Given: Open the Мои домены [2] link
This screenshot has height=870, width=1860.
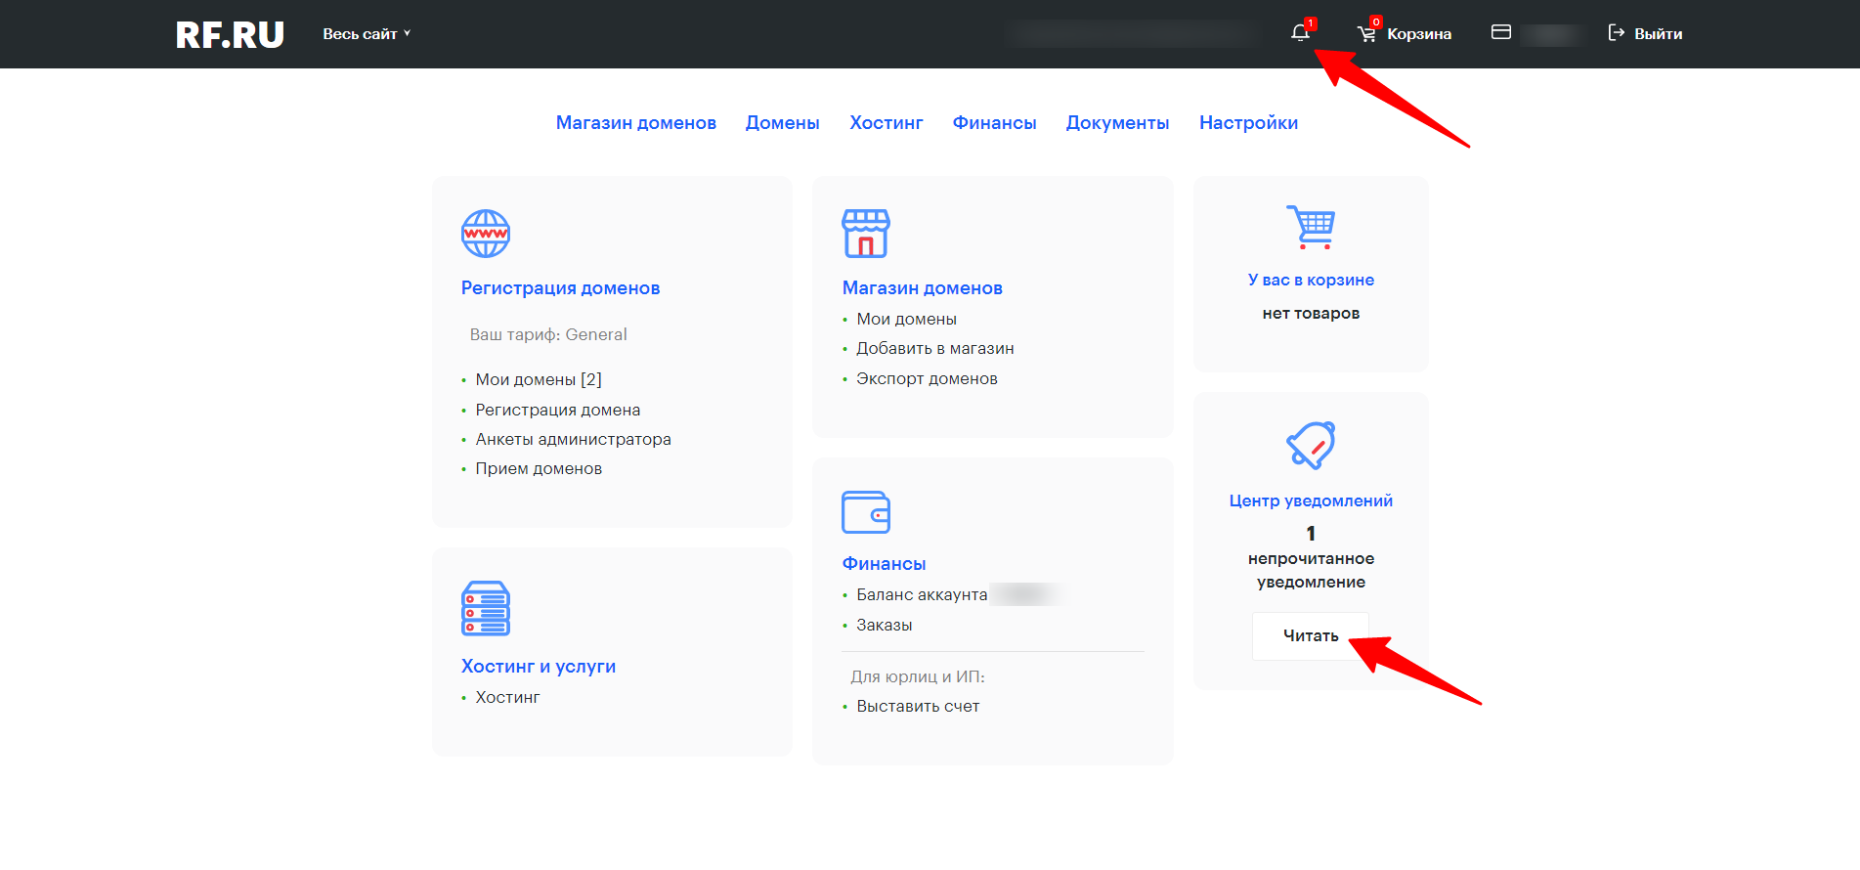Looking at the screenshot, I should coord(538,379).
